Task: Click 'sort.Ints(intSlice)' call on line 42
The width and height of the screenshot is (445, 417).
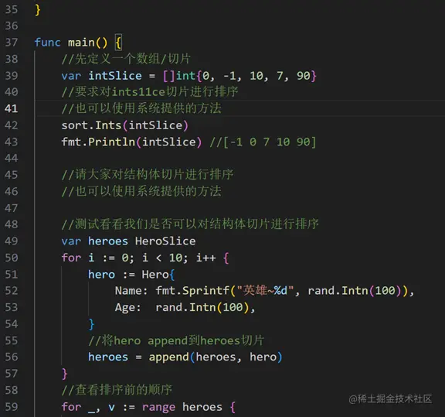Action: pyautogui.click(x=125, y=125)
